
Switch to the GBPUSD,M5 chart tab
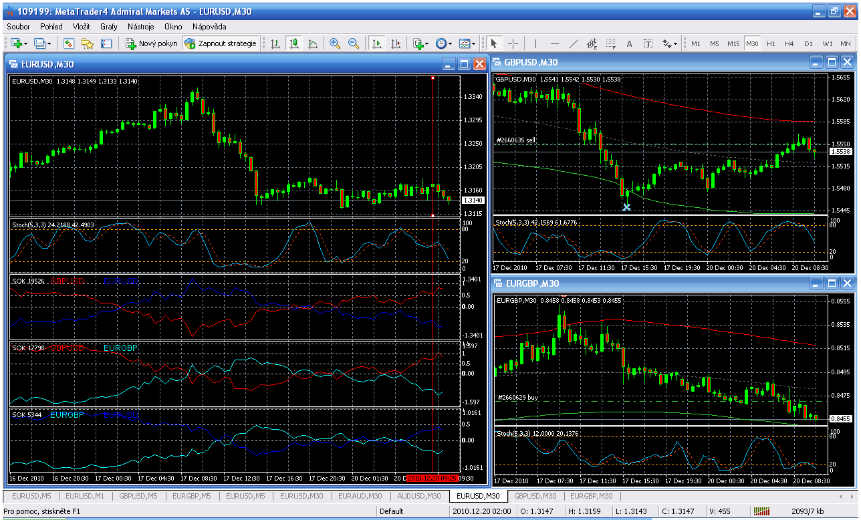point(138,496)
